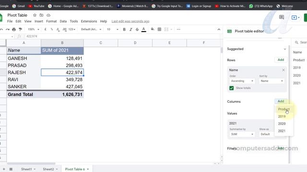This screenshot has width=307, height=172.
Task: Open the text color picker
Action: 144,30
